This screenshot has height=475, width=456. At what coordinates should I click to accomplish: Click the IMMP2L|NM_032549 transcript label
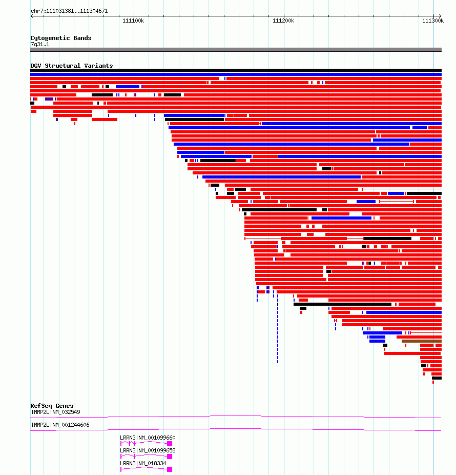56,412
